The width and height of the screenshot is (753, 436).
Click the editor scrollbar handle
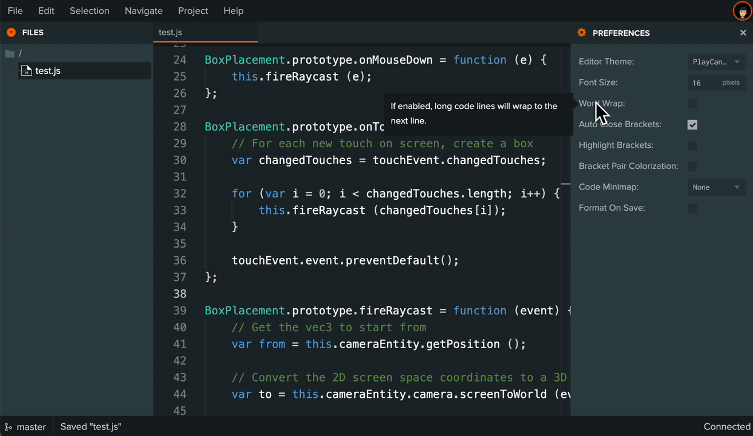point(567,183)
